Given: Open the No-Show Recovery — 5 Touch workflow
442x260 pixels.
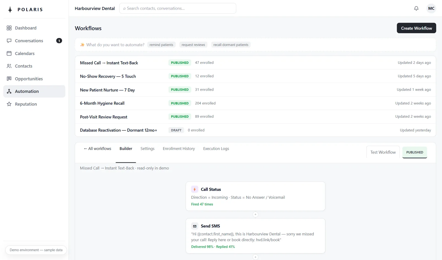Looking at the screenshot, I should 256,76.
